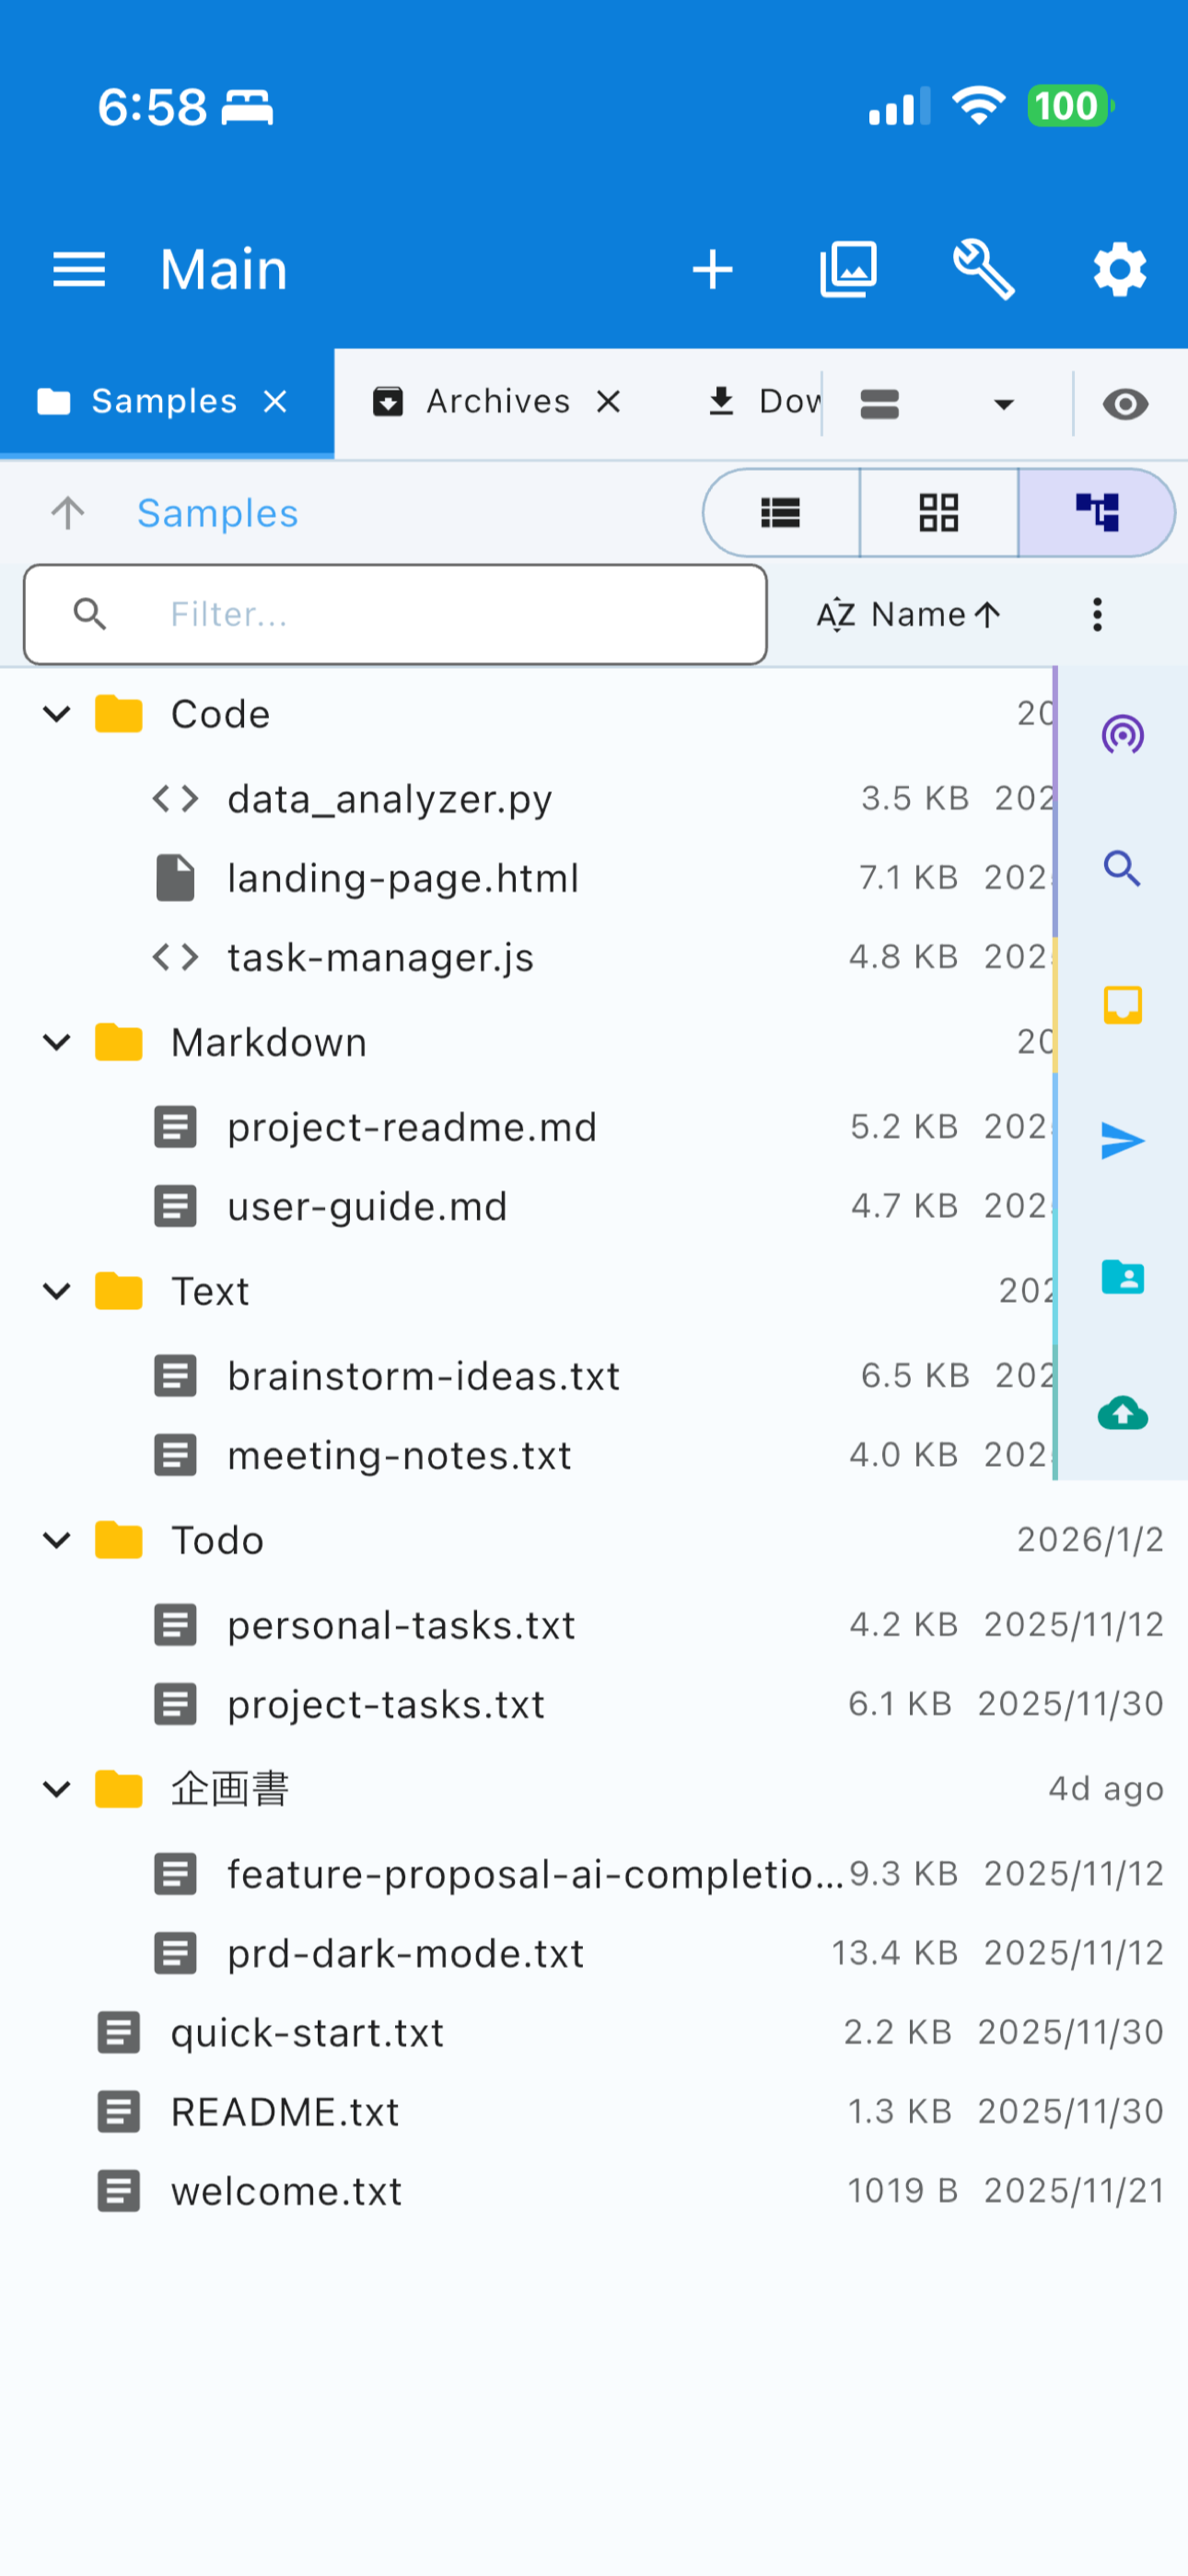This screenshot has width=1188, height=2576.
Task: Switch to the Archives tab
Action: point(497,402)
